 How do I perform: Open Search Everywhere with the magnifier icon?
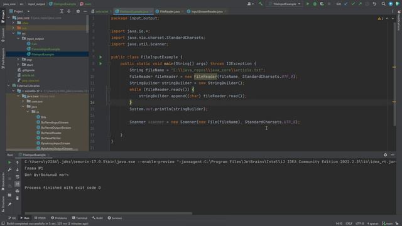coord(383,4)
